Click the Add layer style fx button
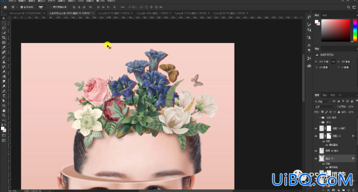 point(329,190)
